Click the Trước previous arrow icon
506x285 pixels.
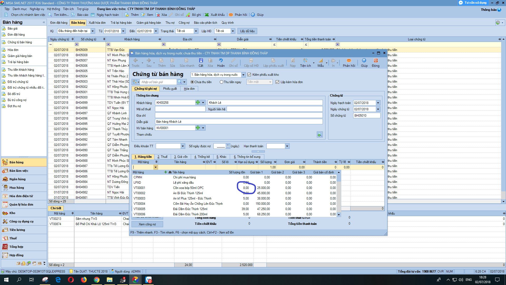coord(135,61)
